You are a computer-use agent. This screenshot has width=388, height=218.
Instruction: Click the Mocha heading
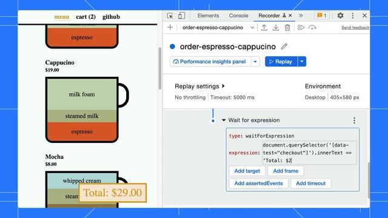(55, 157)
